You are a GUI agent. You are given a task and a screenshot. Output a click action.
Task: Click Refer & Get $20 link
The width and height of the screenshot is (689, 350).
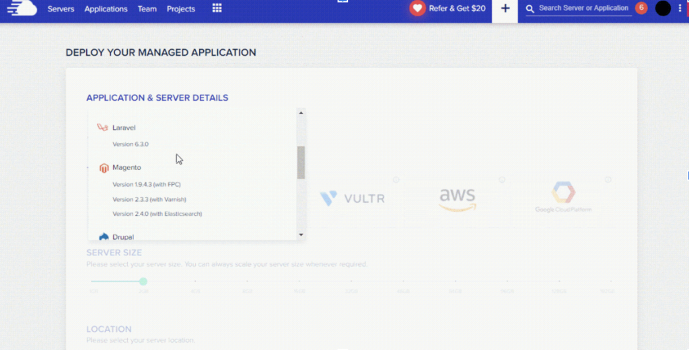click(x=457, y=8)
